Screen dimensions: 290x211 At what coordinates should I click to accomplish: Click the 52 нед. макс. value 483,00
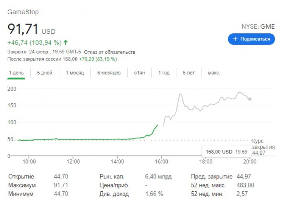(246, 185)
